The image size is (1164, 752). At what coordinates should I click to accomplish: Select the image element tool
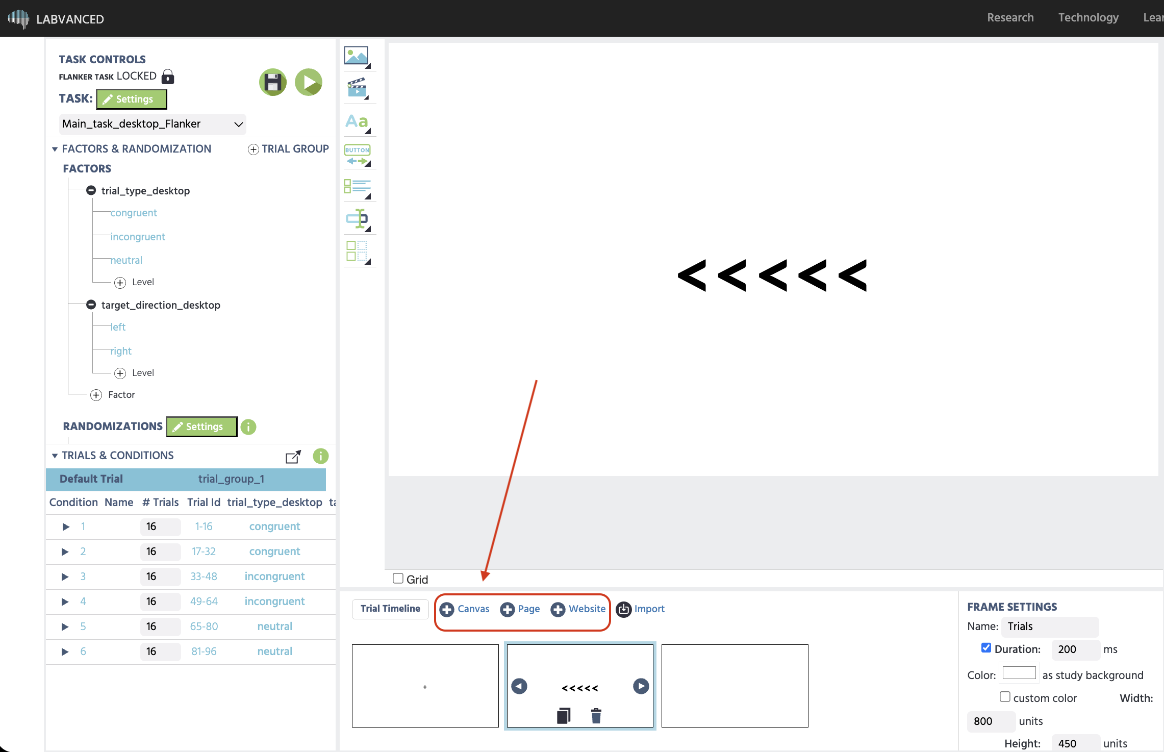click(357, 56)
